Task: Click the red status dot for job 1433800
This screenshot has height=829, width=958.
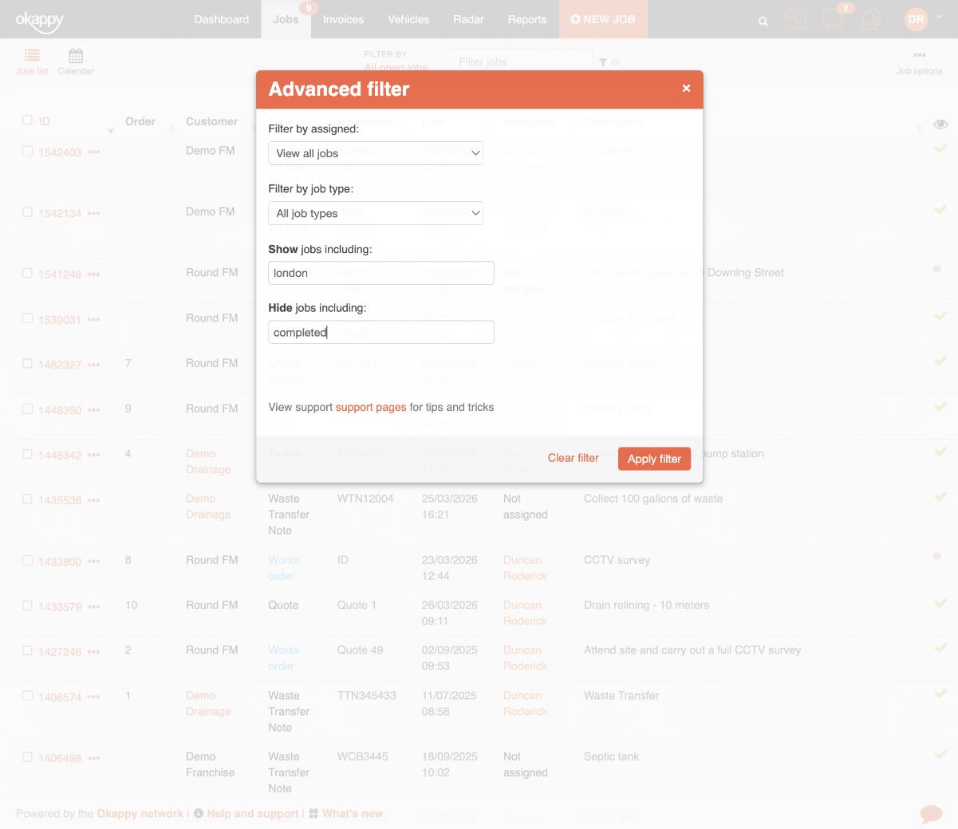Action: click(x=937, y=556)
